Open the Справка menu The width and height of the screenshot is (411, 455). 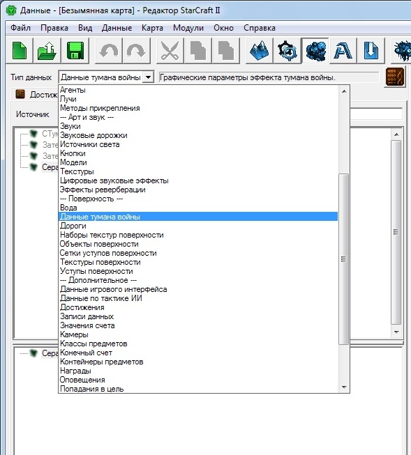260,28
